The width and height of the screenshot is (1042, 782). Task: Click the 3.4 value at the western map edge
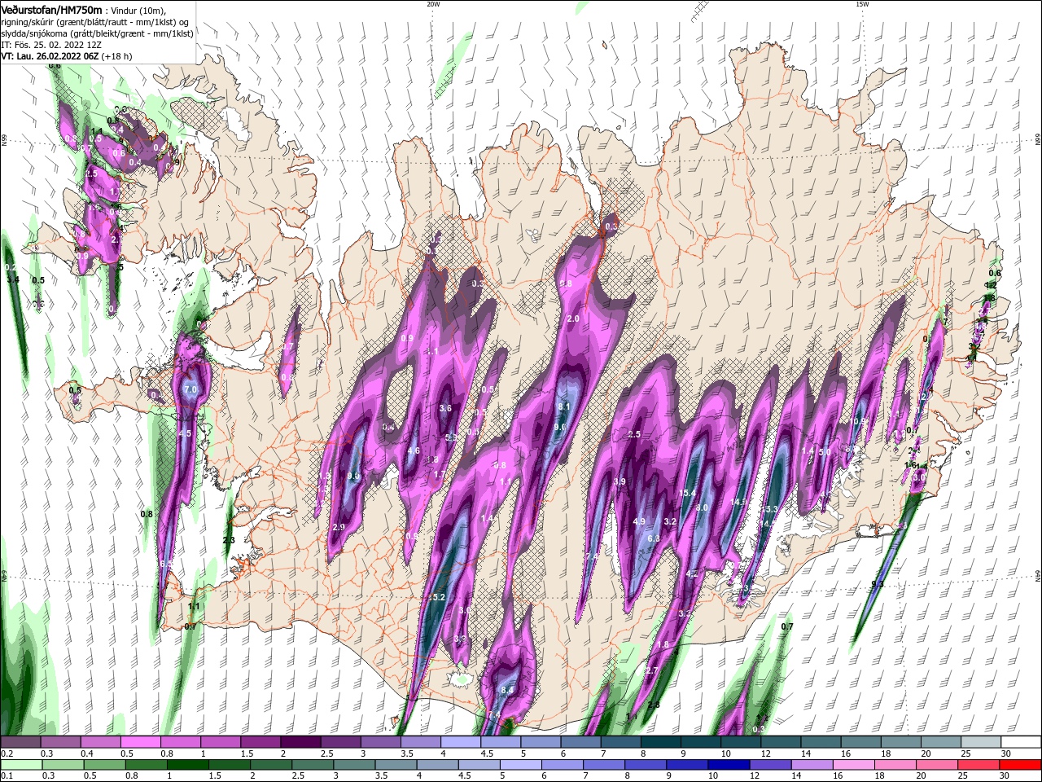[12, 279]
